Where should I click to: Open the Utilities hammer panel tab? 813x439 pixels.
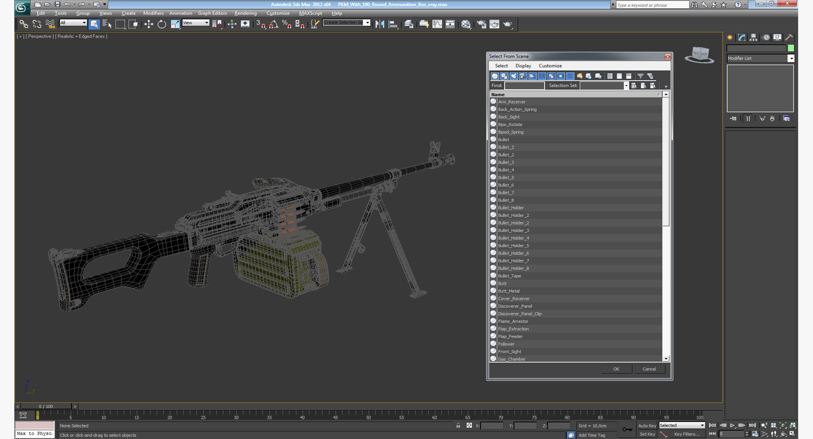tap(789, 37)
